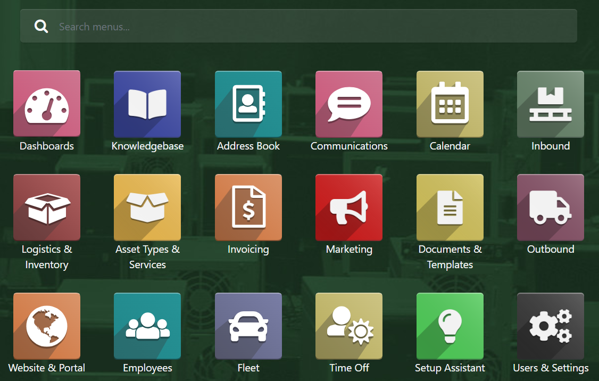This screenshot has width=599, height=381.
Task: Click the Calendar text label
Action: (x=450, y=146)
